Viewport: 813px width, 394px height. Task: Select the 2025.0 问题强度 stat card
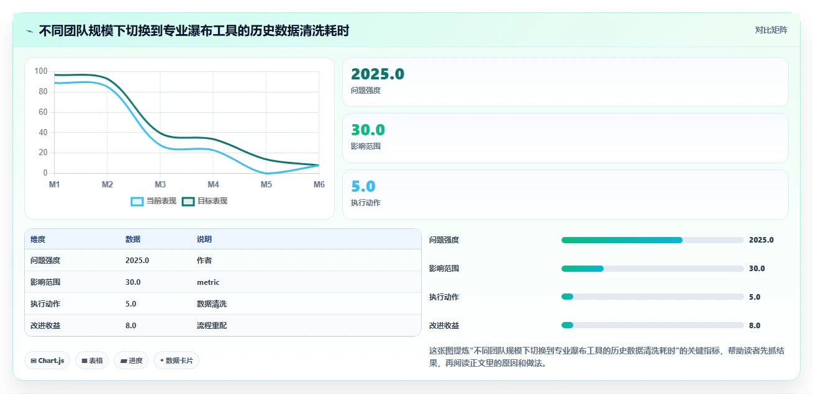(x=565, y=82)
